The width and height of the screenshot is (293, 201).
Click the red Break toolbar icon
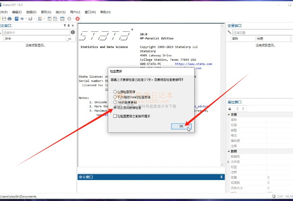coord(78,18)
